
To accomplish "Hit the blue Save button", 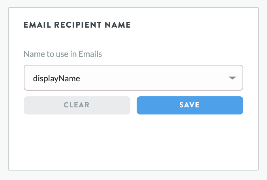I will (x=190, y=105).
